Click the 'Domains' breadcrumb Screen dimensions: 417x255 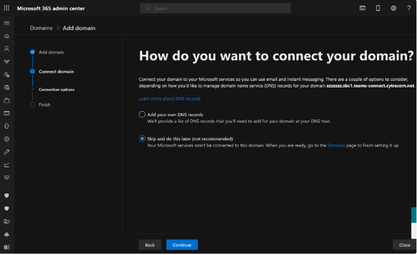[41, 28]
